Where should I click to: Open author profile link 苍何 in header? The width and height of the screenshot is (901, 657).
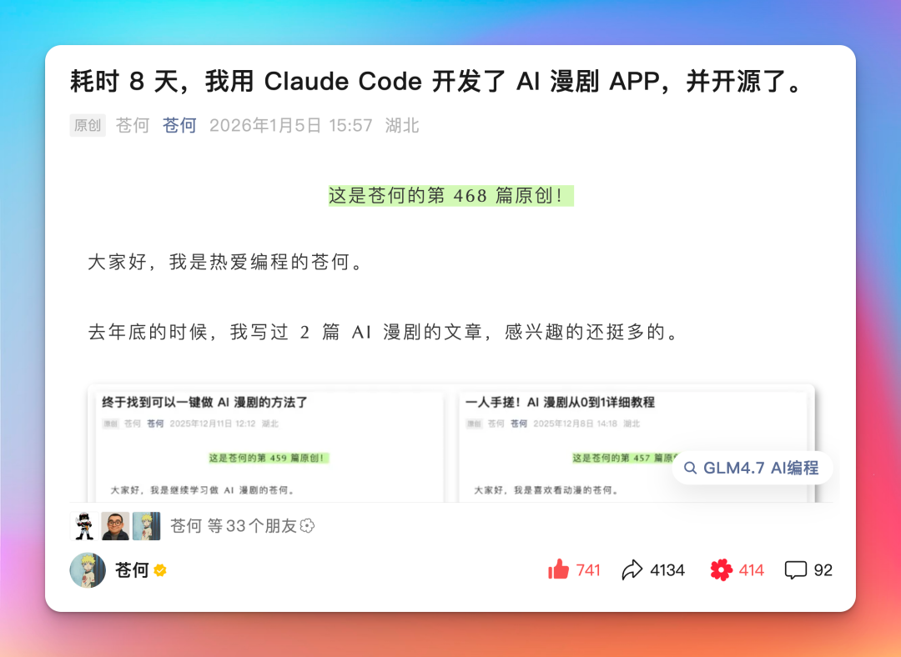[x=179, y=126]
